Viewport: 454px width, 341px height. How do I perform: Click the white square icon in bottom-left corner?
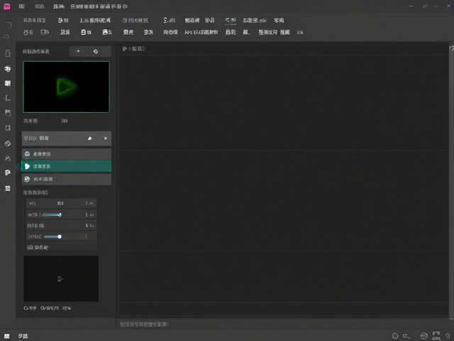[x=6, y=336]
